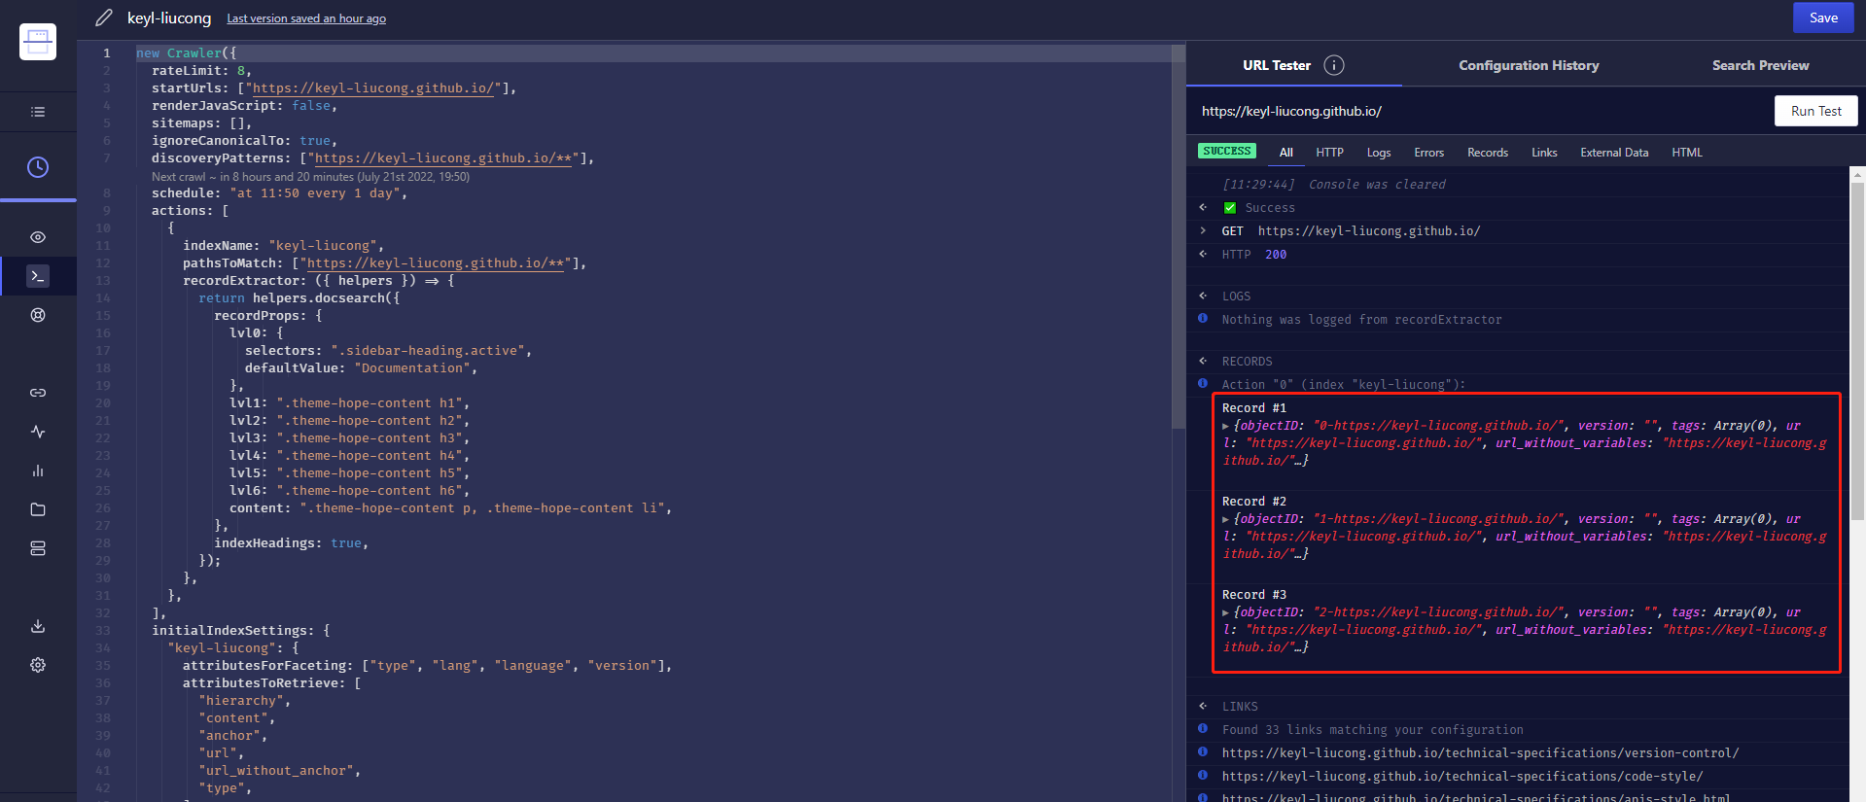The image size is (1866, 802).
Task: Click the Run Test button
Action: [x=1815, y=111]
